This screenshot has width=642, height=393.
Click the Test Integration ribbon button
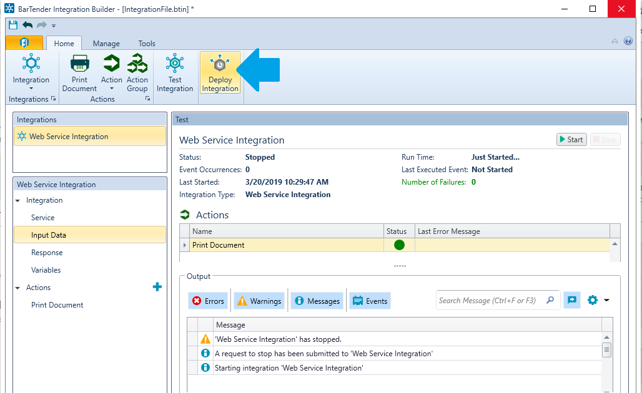[x=175, y=73]
